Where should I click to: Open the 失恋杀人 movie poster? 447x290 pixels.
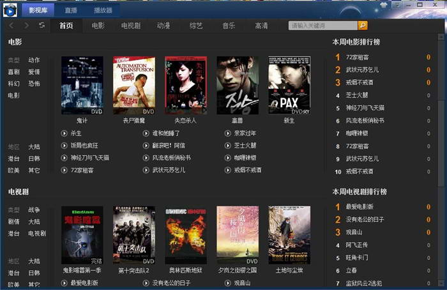(x=186, y=85)
